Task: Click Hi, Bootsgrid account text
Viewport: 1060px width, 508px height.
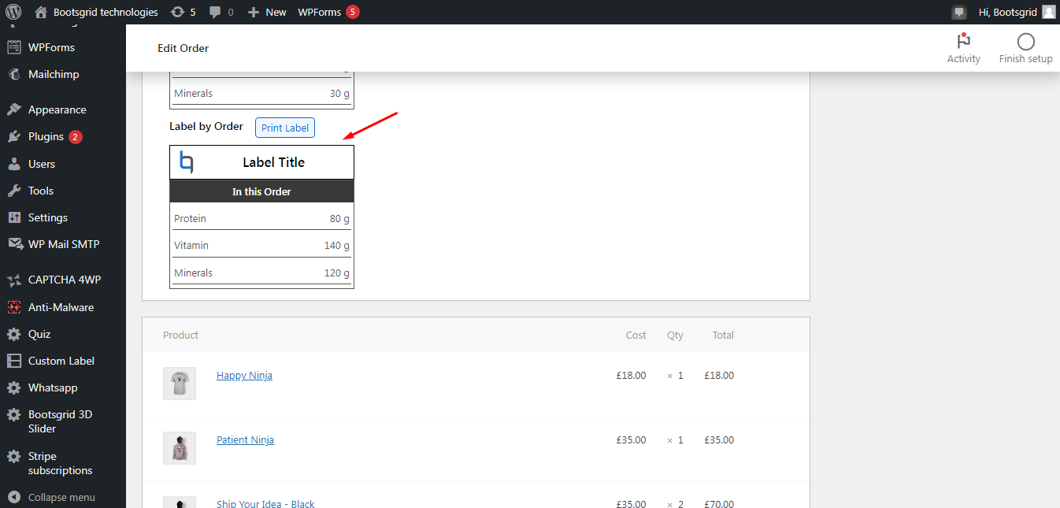Action: [1007, 12]
